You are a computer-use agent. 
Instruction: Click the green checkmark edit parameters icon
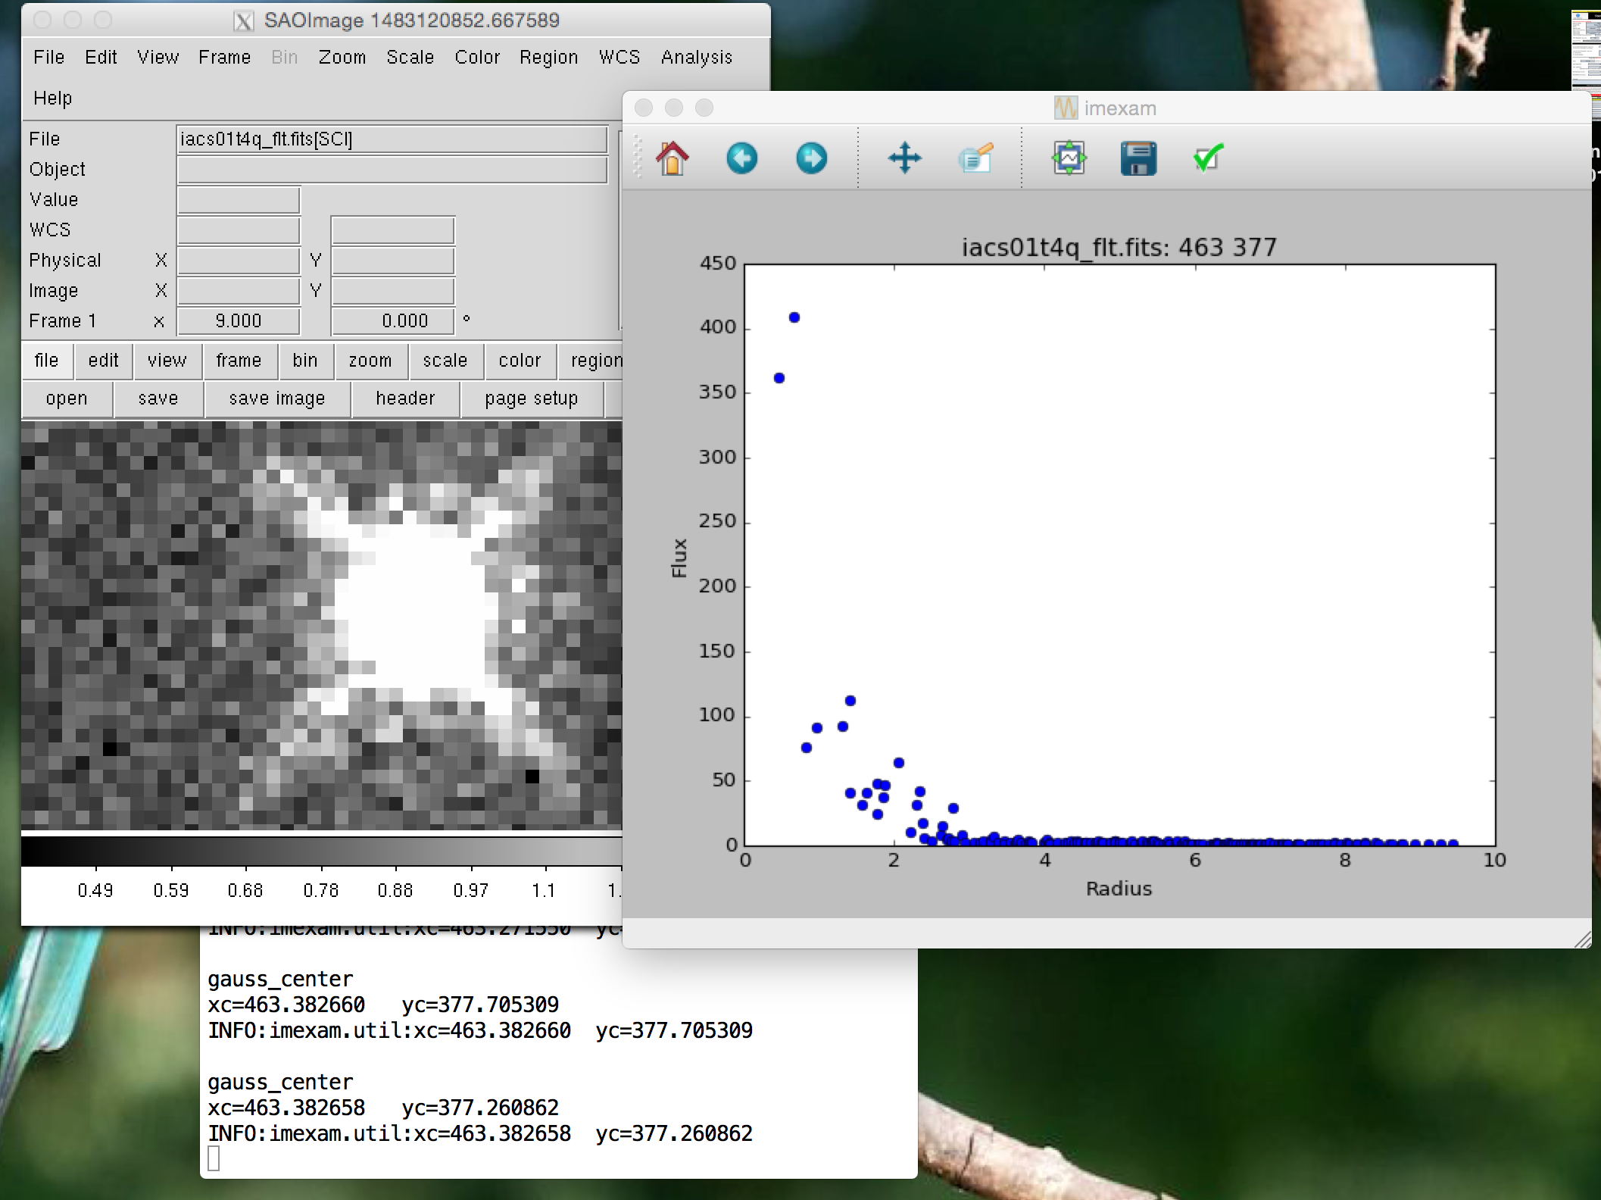1208,158
